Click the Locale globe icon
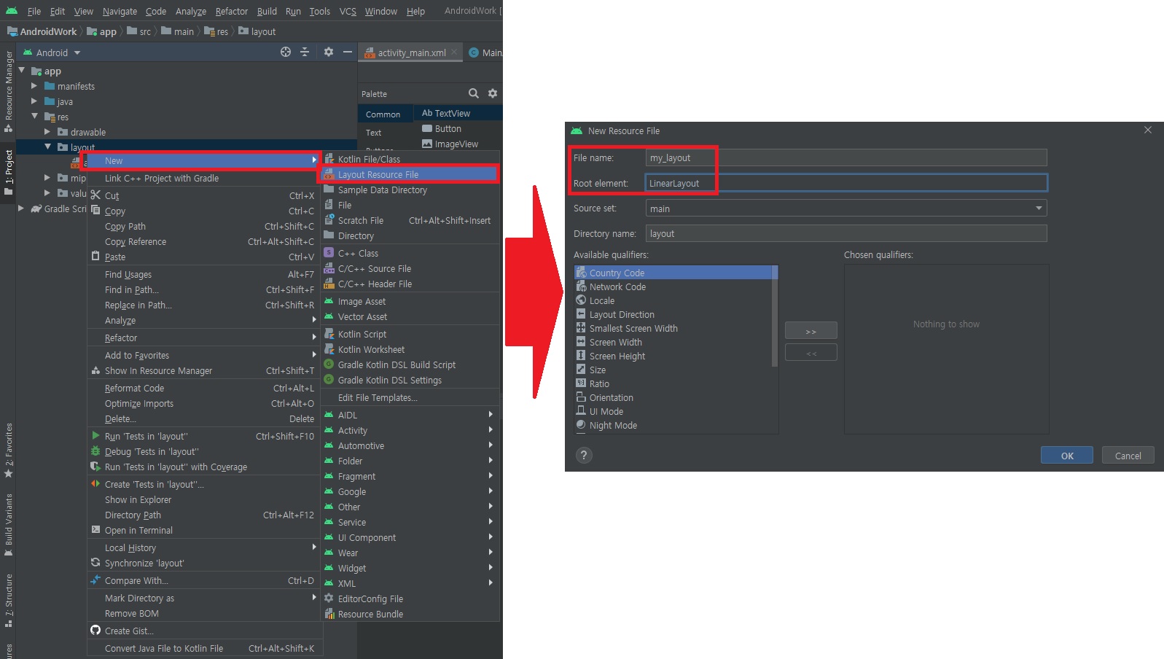 tap(581, 300)
